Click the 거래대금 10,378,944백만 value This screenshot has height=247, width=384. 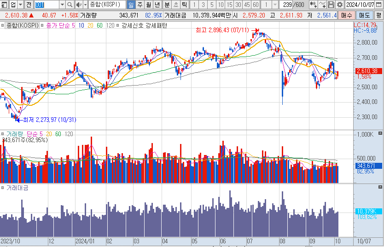point(212,15)
